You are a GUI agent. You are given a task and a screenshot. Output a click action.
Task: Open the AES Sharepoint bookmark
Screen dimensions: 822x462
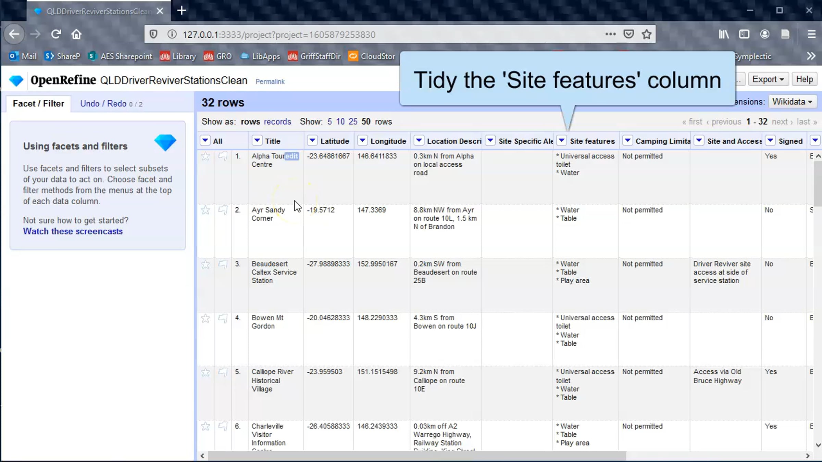click(x=120, y=56)
